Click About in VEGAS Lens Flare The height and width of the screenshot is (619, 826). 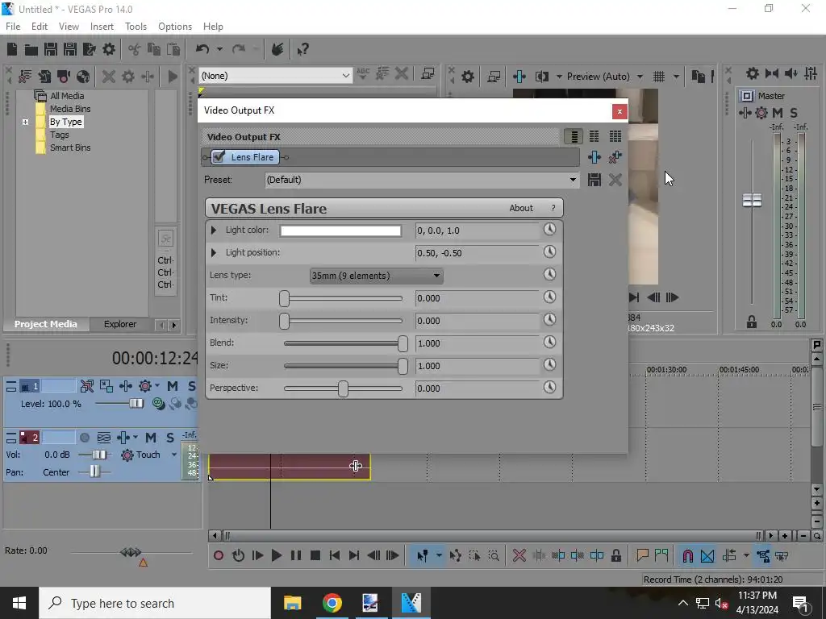click(521, 209)
